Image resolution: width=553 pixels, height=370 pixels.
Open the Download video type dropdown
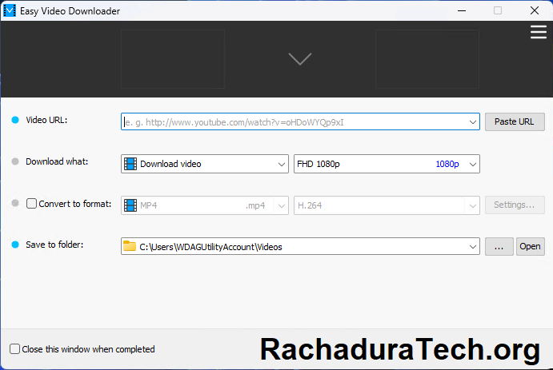[281, 164]
